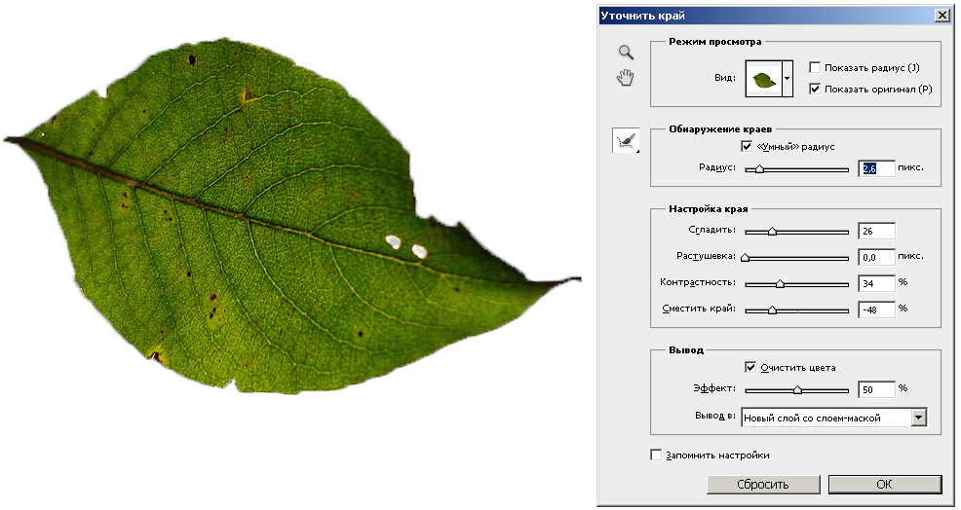Uncheck Показать оригинал (P) checkbox
This screenshot has width=961, height=510.
(x=815, y=89)
